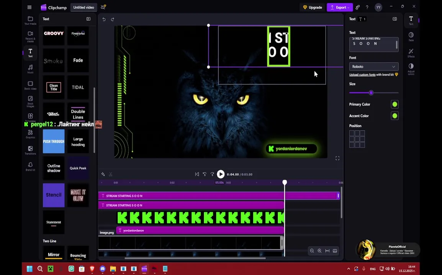Select the Fade text template

click(x=78, y=60)
